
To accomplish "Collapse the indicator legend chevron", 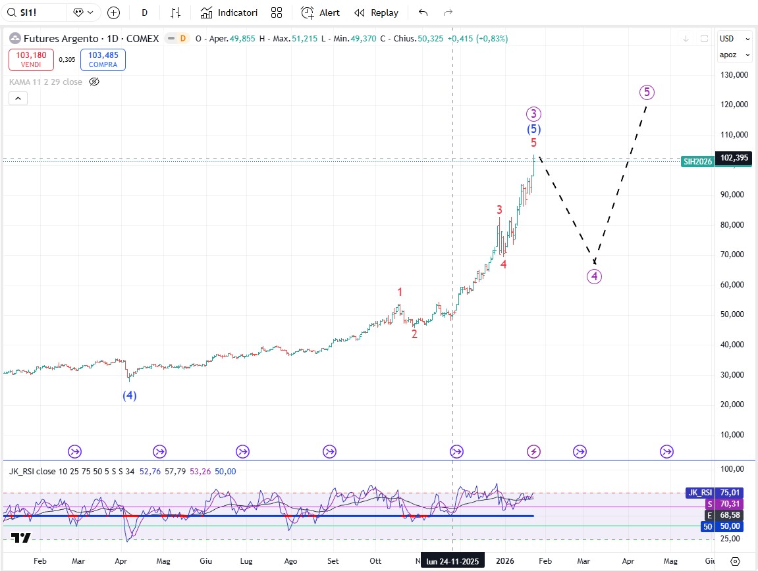I will coord(18,99).
